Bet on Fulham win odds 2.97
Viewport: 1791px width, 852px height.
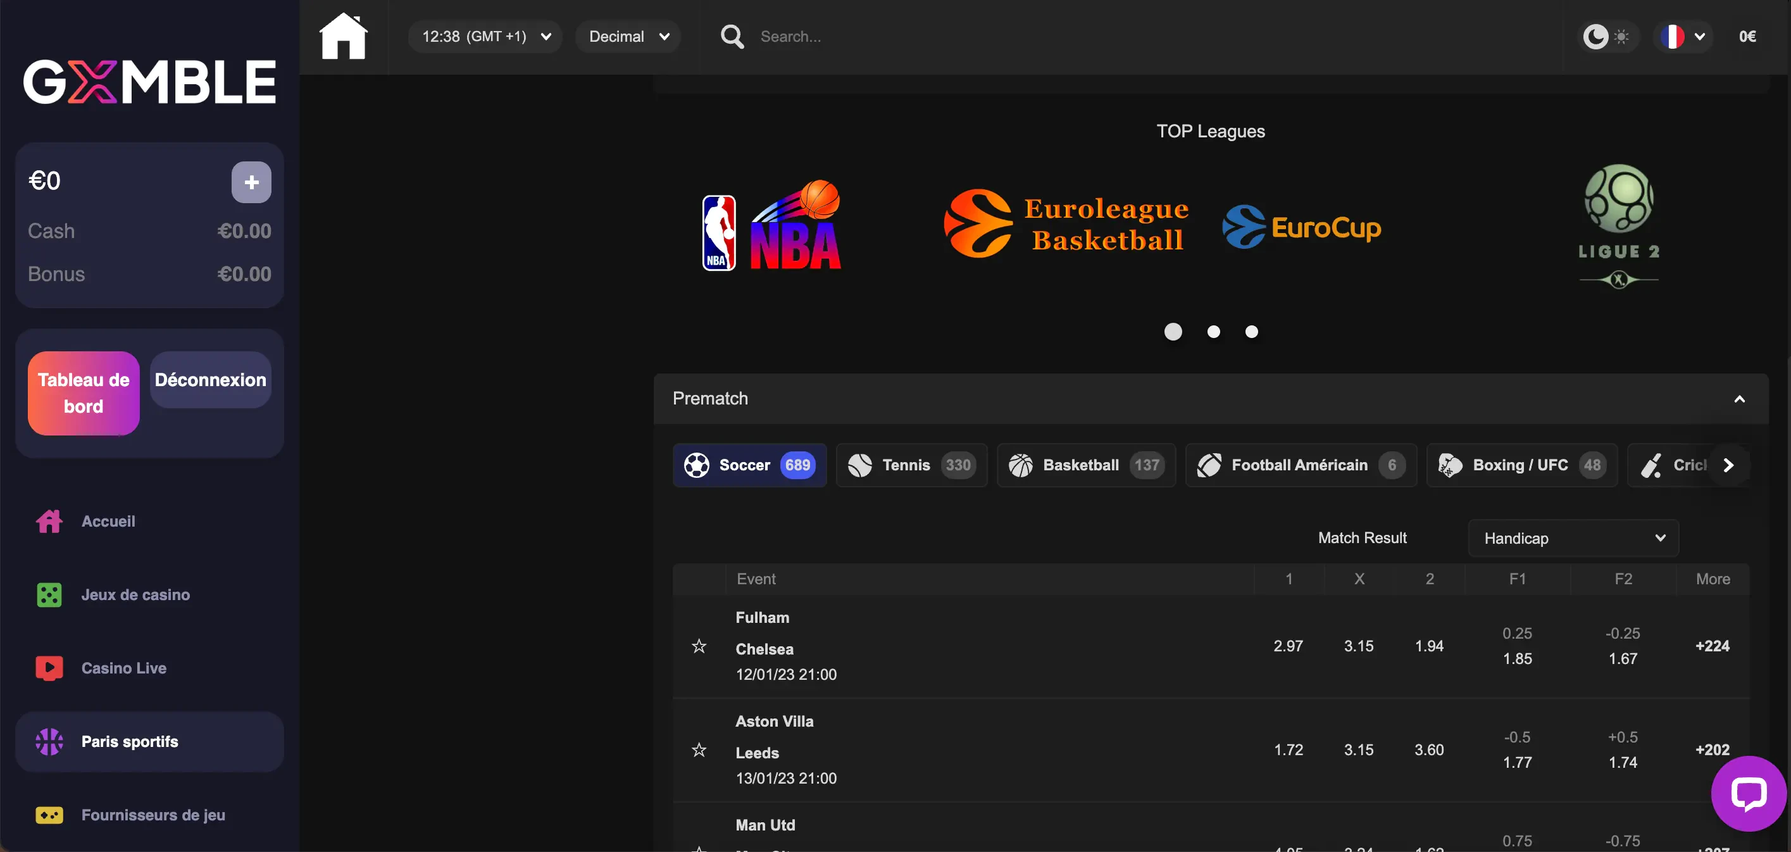(1288, 646)
